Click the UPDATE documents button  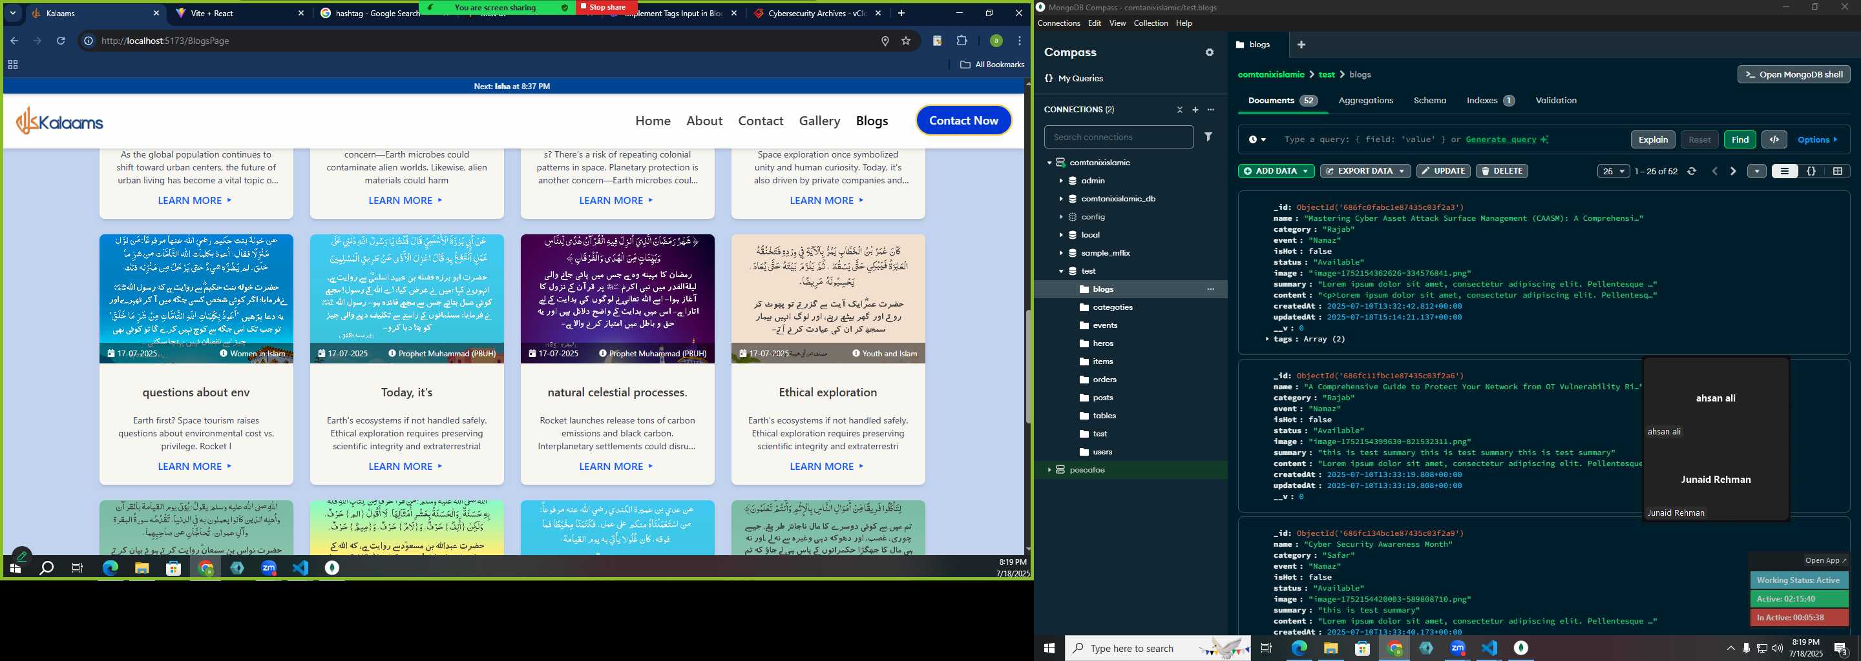1443,171
